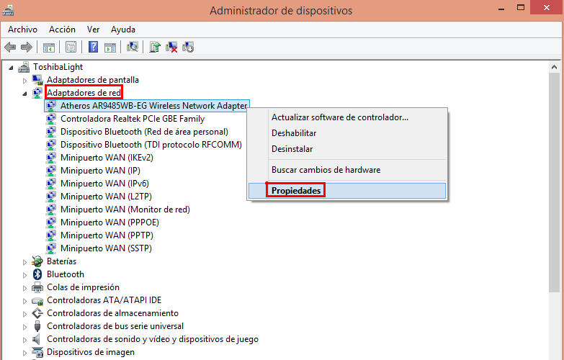Open the blue question mark Help icon

click(93, 48)
